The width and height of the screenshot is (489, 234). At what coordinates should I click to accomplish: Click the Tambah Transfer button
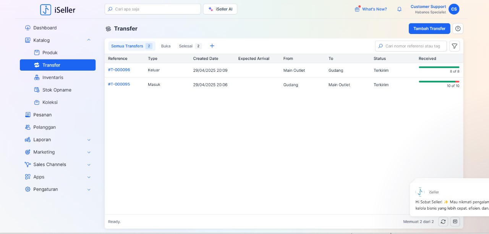point(429,29)
